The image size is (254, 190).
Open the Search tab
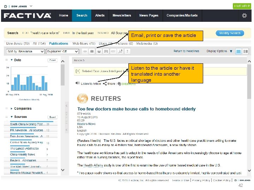81,15
